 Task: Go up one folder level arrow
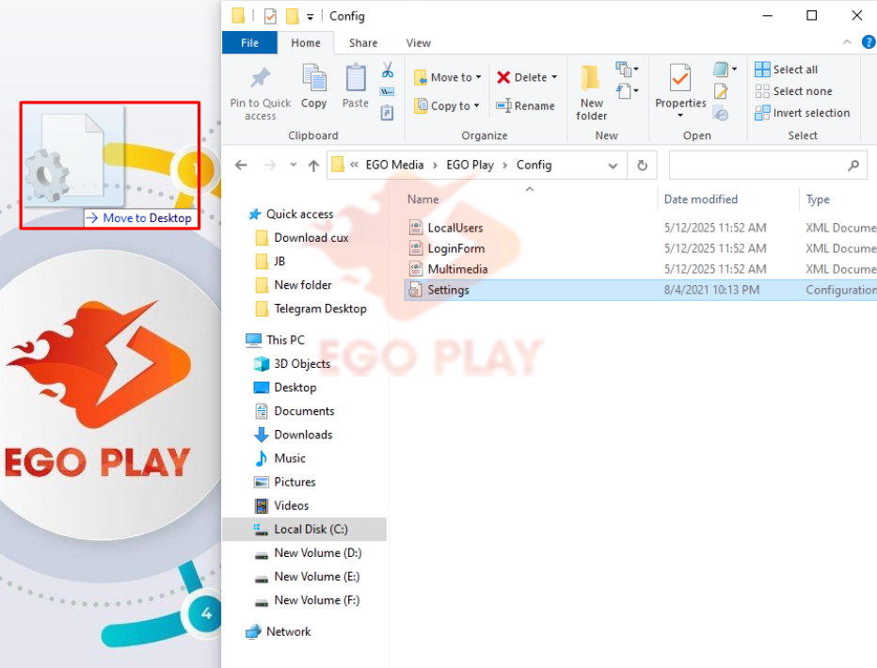313,166
